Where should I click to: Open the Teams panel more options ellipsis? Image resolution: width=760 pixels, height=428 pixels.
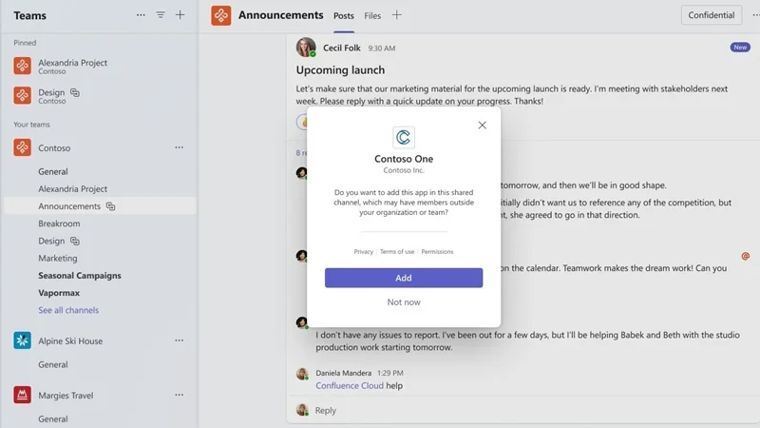point(141,15)
